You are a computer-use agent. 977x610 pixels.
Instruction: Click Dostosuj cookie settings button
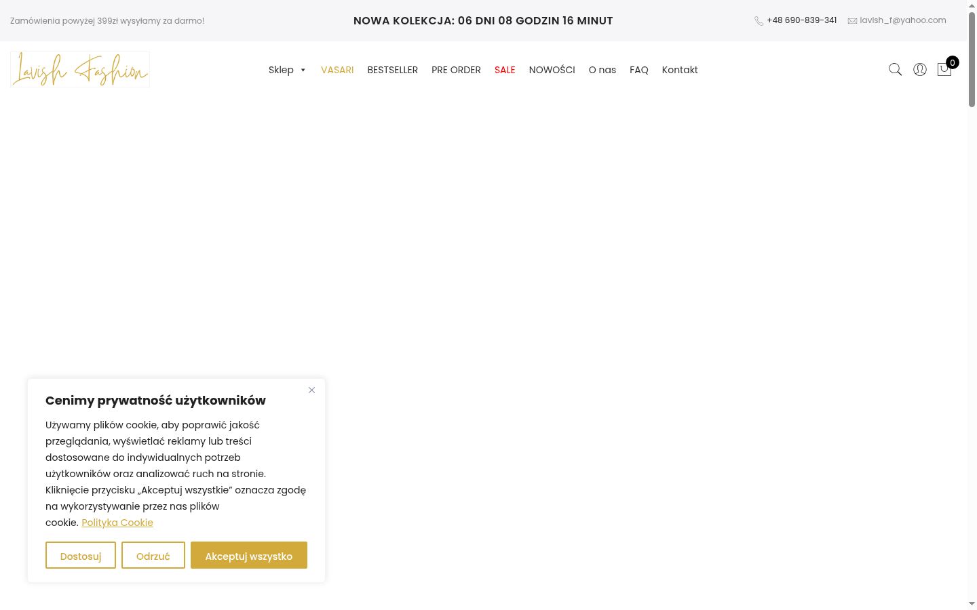coord(81,555)
